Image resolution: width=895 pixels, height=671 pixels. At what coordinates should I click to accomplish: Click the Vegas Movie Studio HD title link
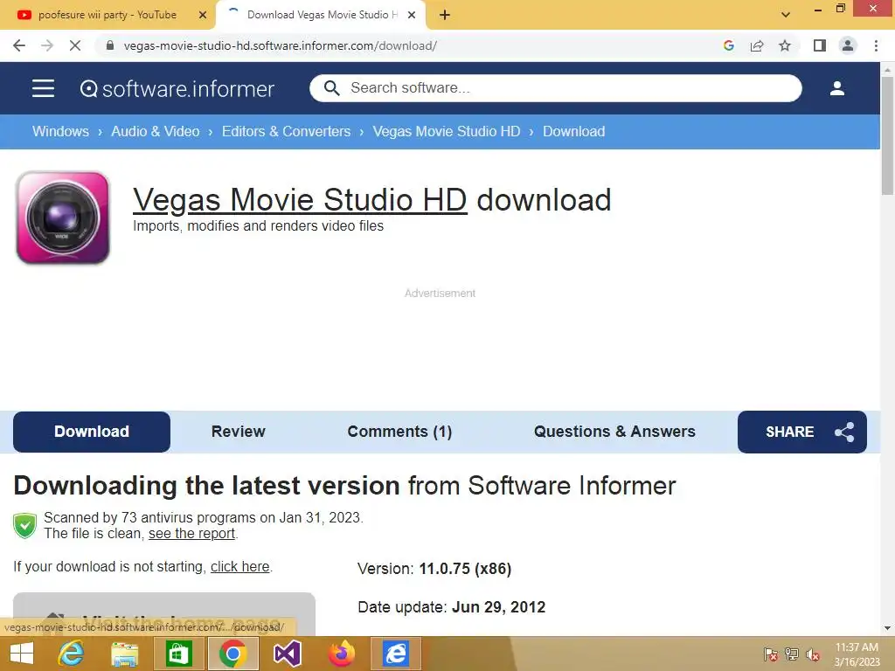300,200
